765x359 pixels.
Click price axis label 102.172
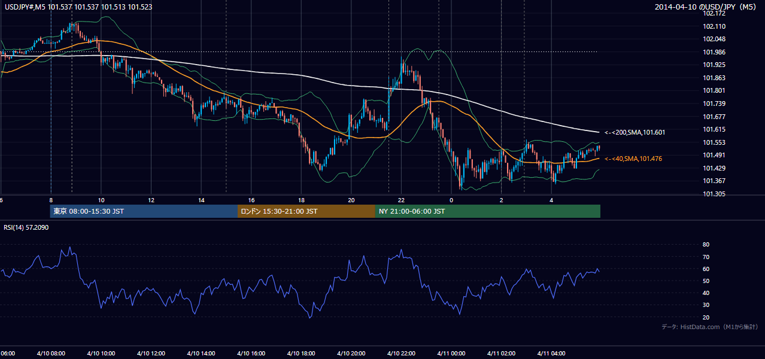(x=714, y=13)
